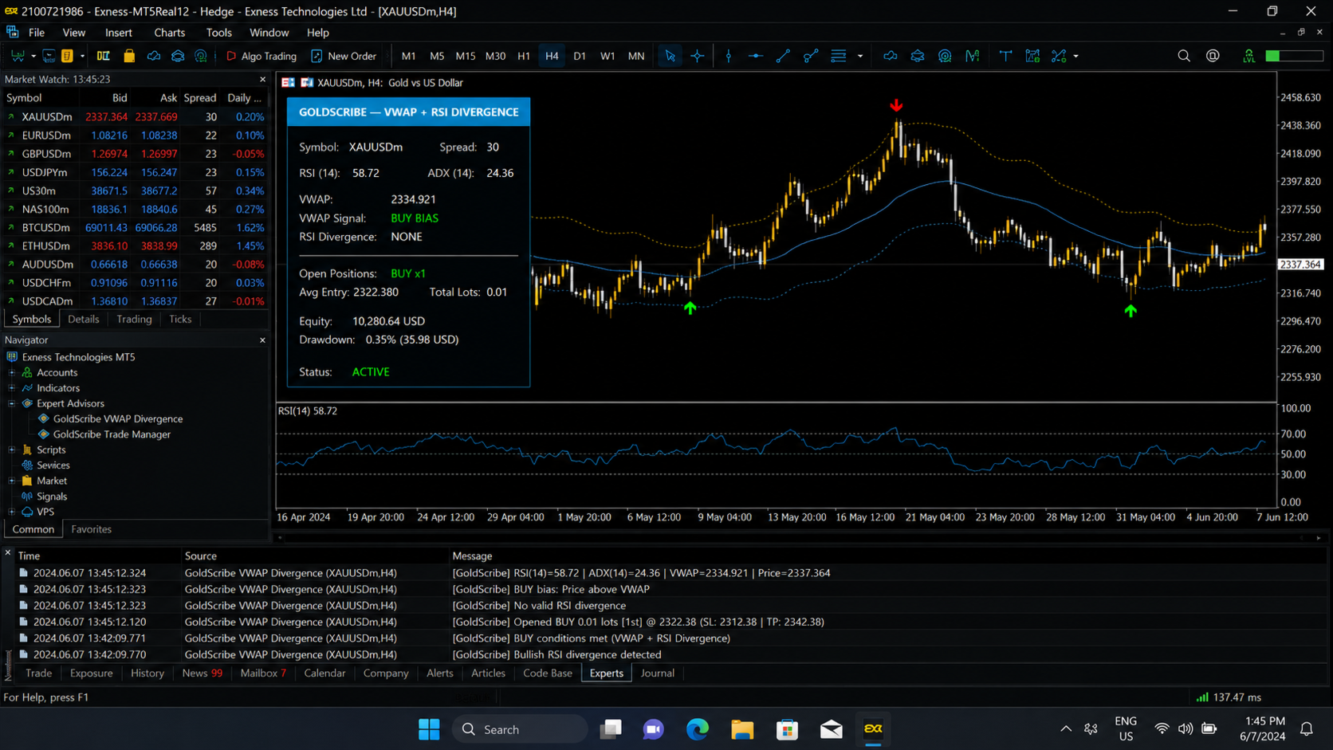Screen dimensions: 1333x750
Task: Switch chart timeframe to W1
Action: [608, 56]
